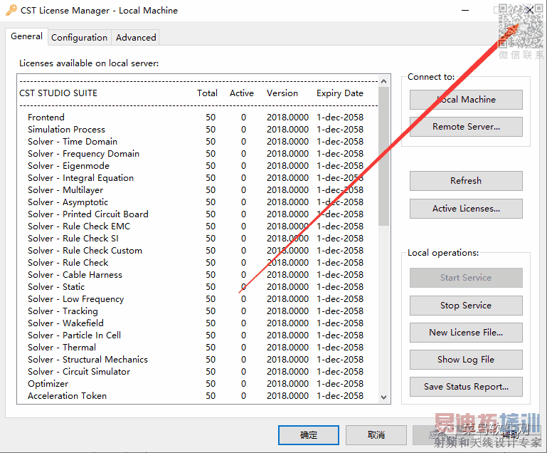The width and height of the screenshot is (547, 453).
Task: Open the Configuration tab
Action: [79, 37]
